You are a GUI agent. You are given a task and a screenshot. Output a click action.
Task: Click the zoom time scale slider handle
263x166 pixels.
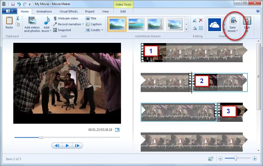pyautogui.click(x=236, y=158)
